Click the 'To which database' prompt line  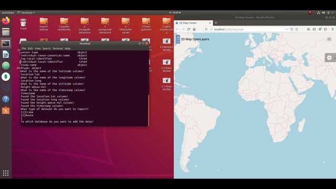[57, 122]
